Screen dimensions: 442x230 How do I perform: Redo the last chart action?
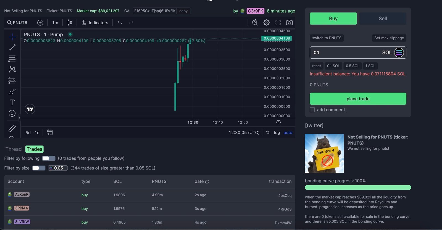[x=131, y=23]
